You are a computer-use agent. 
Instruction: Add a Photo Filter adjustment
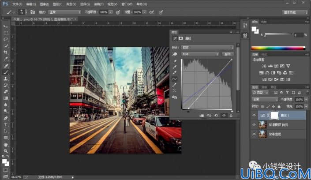[x=279, y=73]
